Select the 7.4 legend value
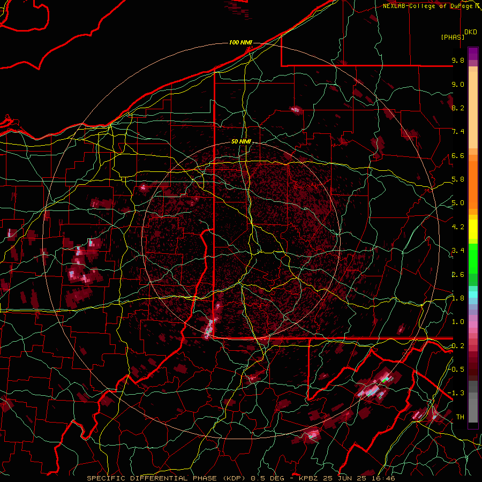The height and width of the screenshot is (482, 482). click(x=458, y=132)
